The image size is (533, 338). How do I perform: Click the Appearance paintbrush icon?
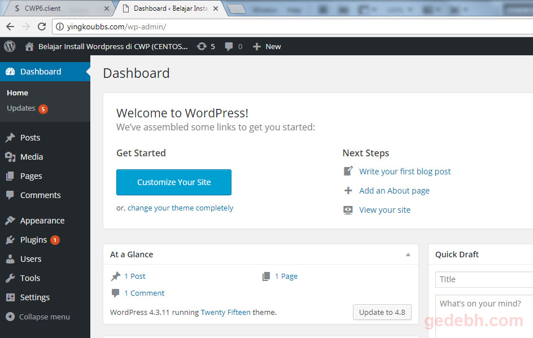click(x=10, y=221)
